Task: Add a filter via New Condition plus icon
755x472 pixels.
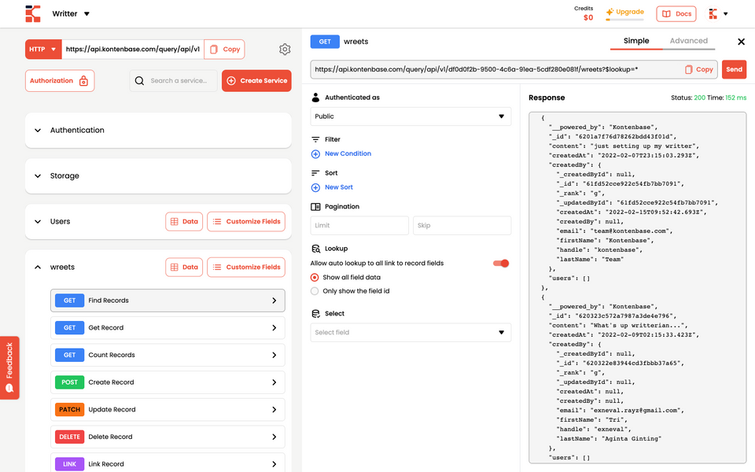Action: click(315, 154)
